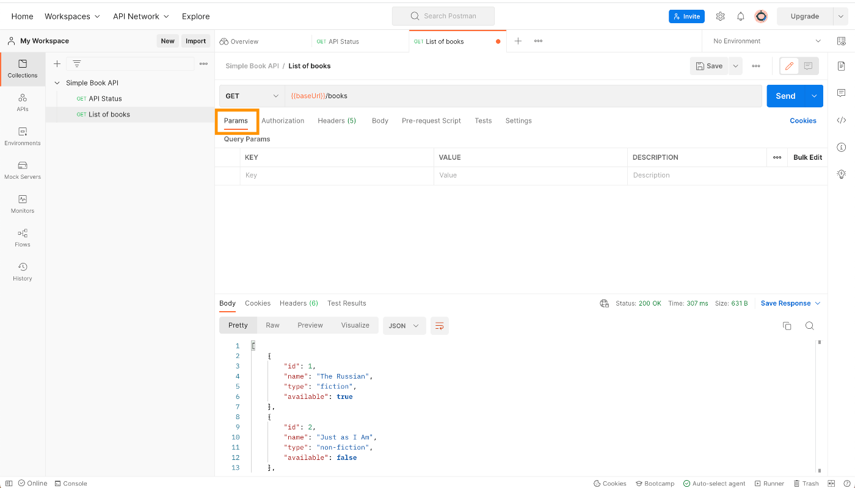Image resolution: width=855 pixels, height=488 pixels.
Task: Show the Raw response view
Action: tap(272, 325)
